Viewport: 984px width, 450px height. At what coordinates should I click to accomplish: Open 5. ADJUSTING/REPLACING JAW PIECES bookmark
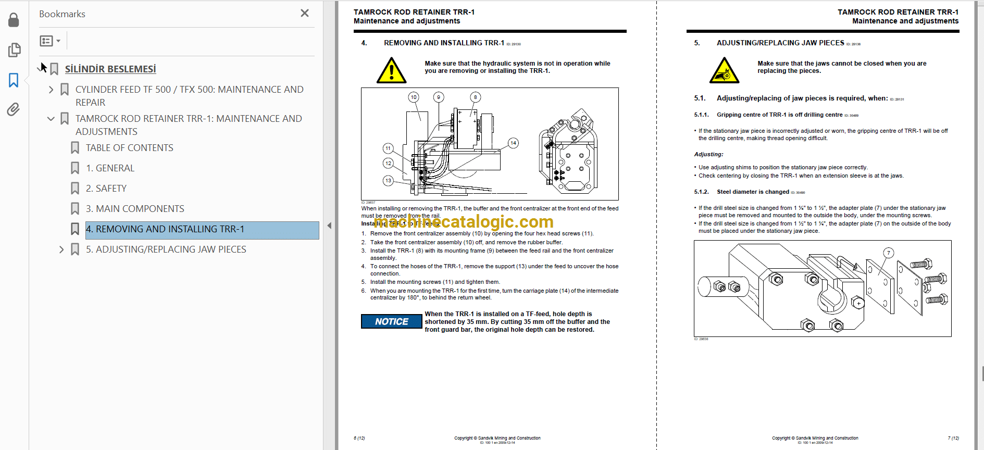pyautogui.click(x=166, y=249)
